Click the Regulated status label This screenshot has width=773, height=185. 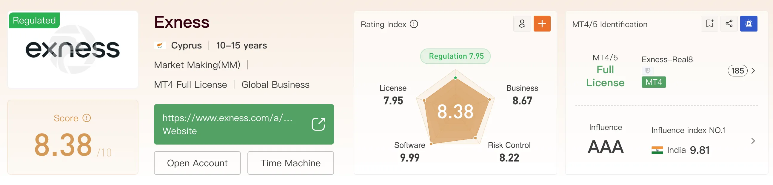click(x=34, y=20)
